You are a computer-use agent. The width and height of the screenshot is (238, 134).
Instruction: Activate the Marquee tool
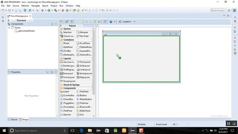(x=82, y=32)
